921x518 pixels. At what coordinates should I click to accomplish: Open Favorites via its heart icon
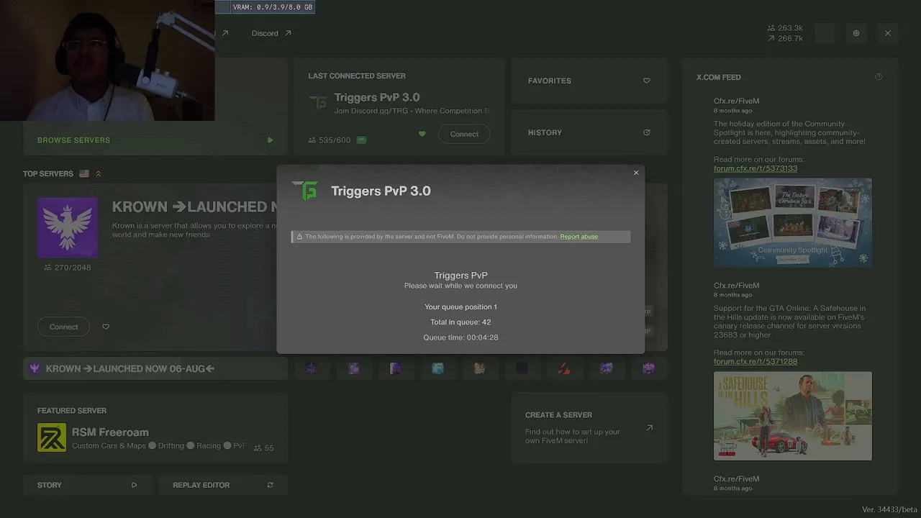[x=646, y=81]
